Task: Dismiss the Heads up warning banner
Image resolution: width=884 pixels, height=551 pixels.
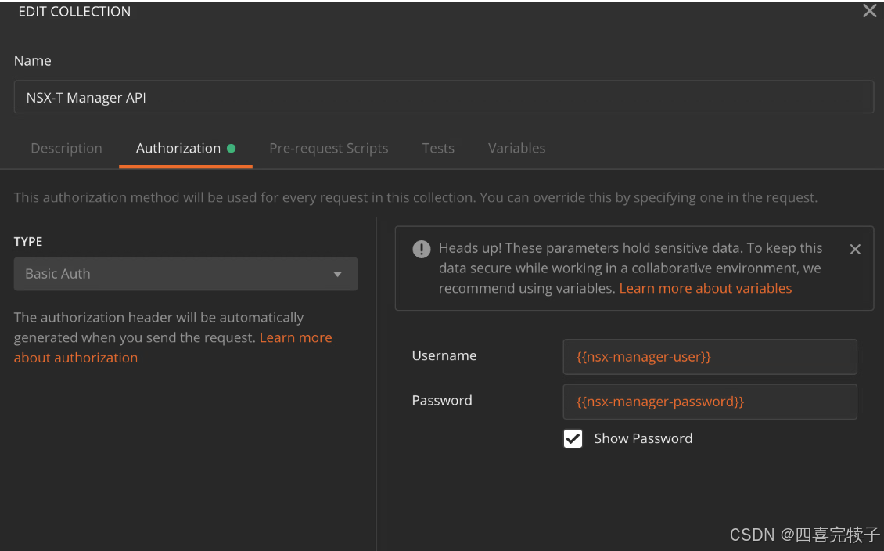Action: pyautogui.click(x=855, y=249)
